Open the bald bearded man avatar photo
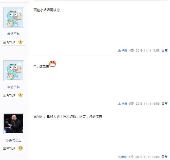Screen dimensions: 170x160 [14, 124]
